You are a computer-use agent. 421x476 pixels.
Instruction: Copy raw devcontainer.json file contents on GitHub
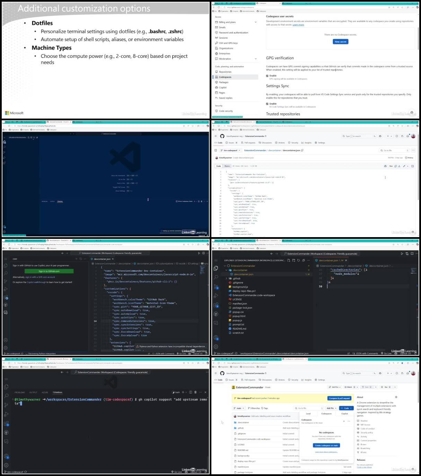(396, 166)
